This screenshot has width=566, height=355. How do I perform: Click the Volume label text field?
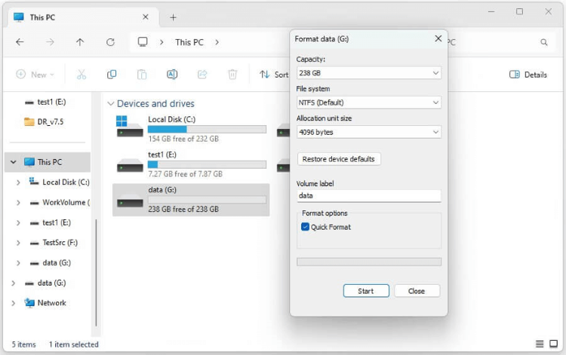point(368,196)
